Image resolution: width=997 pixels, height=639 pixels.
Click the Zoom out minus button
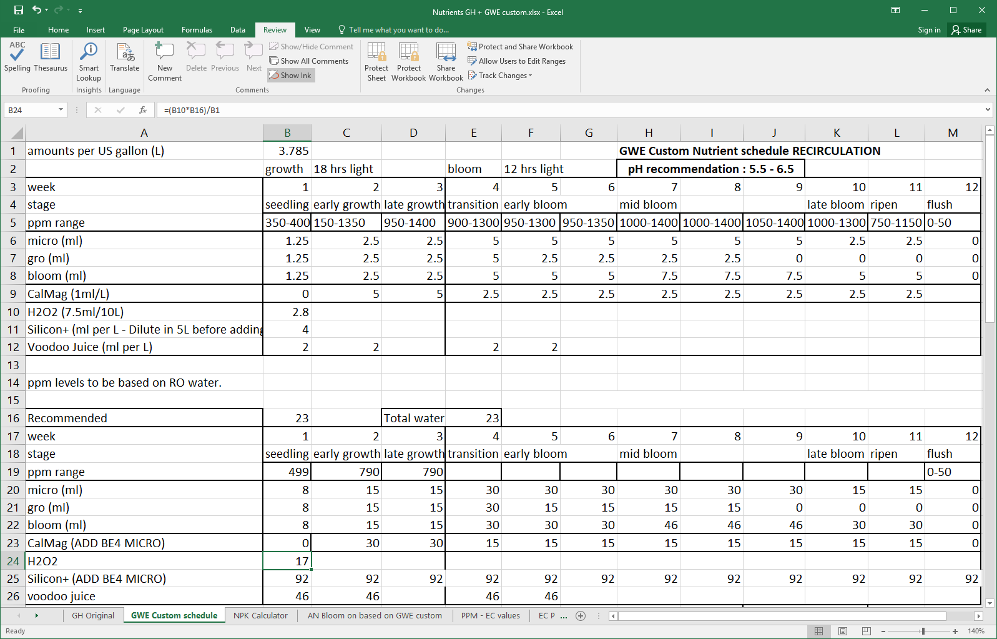tap(883, 632)
